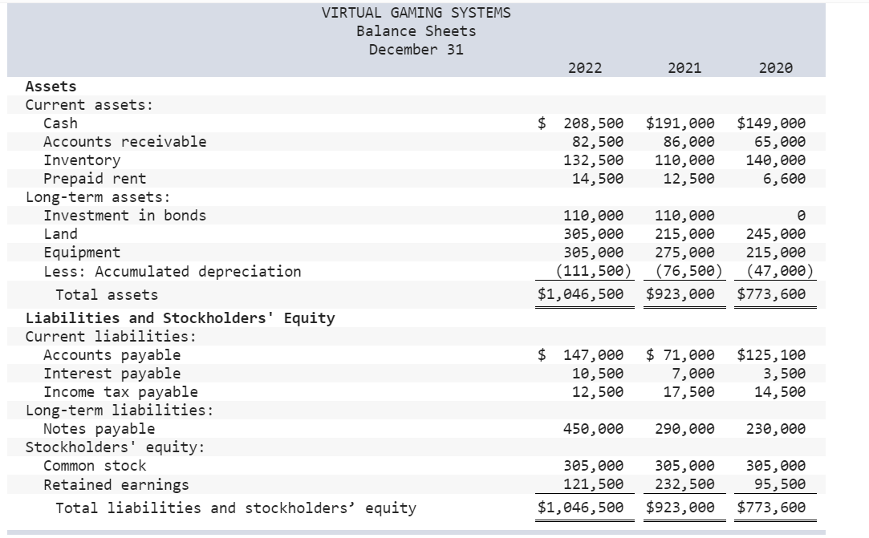Select the Interest payable amount for 2021
The image size is (869, 538).
click(x=690, y=373)
